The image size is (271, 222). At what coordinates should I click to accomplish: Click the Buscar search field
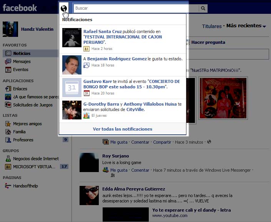pyautogui.click(x=136, y=8)
